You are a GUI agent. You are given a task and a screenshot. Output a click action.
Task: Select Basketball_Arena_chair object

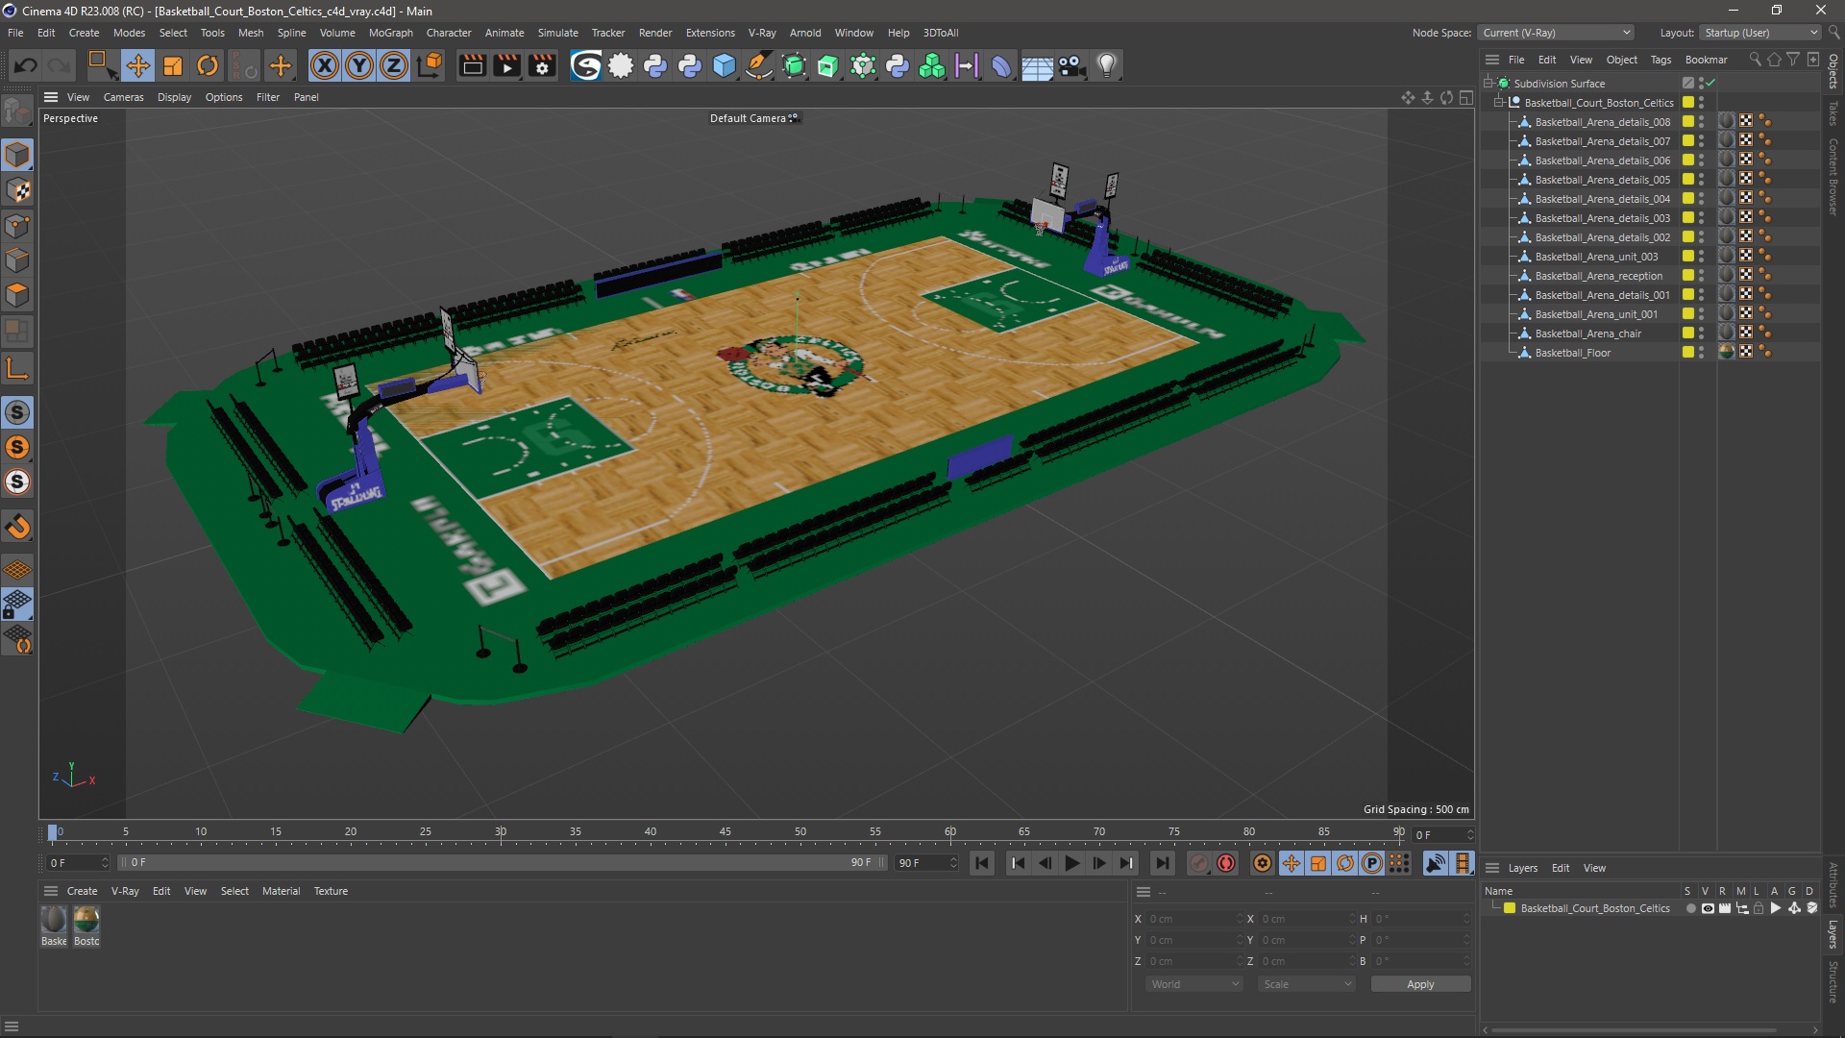click(x=1587, y=334)
